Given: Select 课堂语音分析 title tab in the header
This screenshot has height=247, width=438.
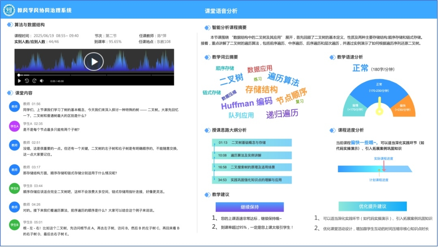Looking at the screenshot, I should (x=221, y=11).
